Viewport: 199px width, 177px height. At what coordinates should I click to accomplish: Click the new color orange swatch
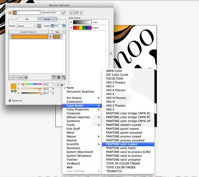56,37
